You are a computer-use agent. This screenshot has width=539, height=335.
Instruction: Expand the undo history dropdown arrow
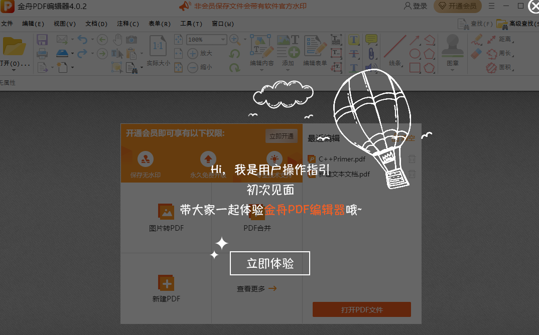[92, 40]
